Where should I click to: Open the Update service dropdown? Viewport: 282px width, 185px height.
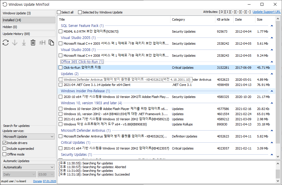pyautogui.click(x=29, y=137)
